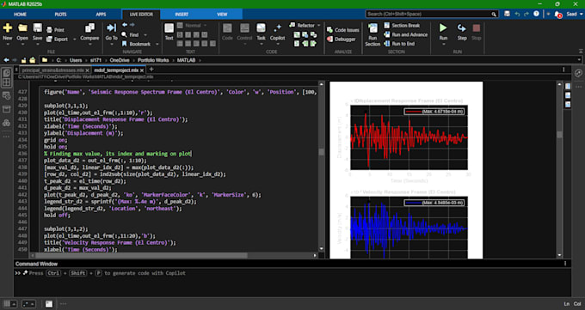The height and width of the screenshot is (310, 585).
Task: Open editor actions three-dot menu at right of tabs
Action: [563, 70]
